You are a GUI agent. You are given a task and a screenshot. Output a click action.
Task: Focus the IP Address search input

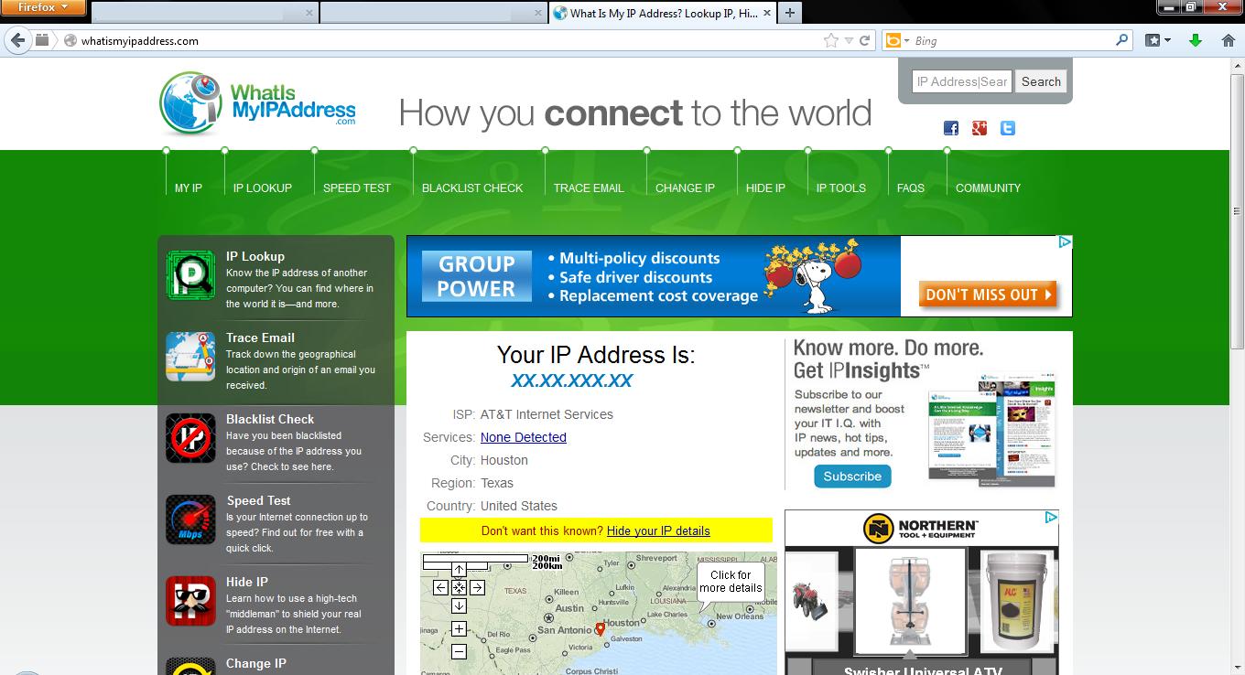coord(961,81)
